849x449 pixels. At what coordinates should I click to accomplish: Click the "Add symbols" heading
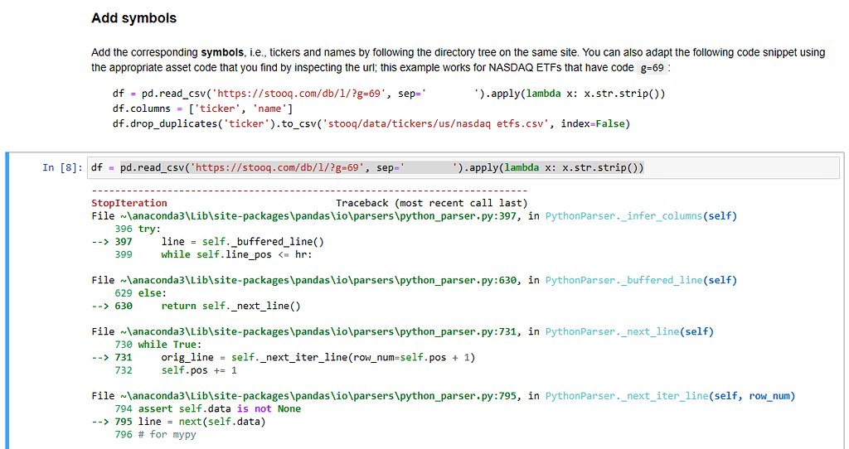(133, 18)
